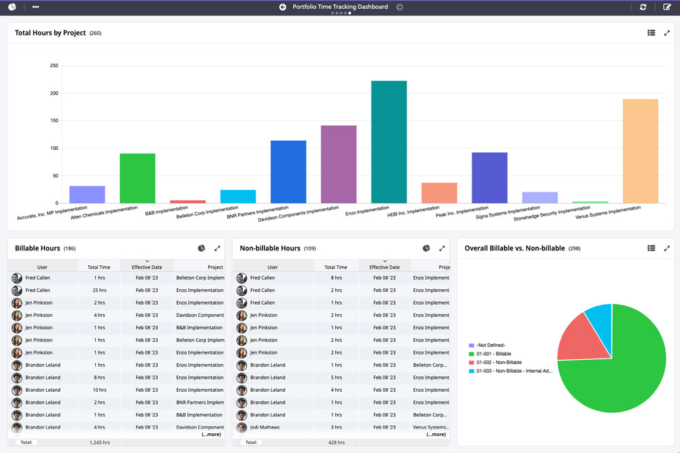Open the ellipsis menu in the top bar
The height and width of the screenshot is (453, 680).
pyautogui.click(x=37, y=7)
